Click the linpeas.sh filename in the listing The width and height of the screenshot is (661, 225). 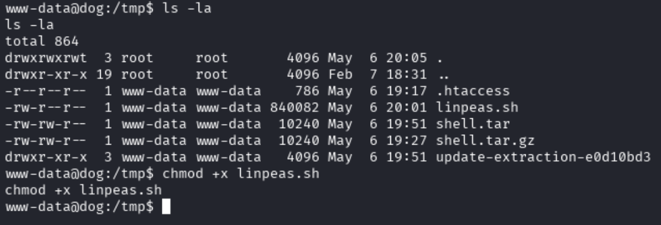click(x=477, y=107)
